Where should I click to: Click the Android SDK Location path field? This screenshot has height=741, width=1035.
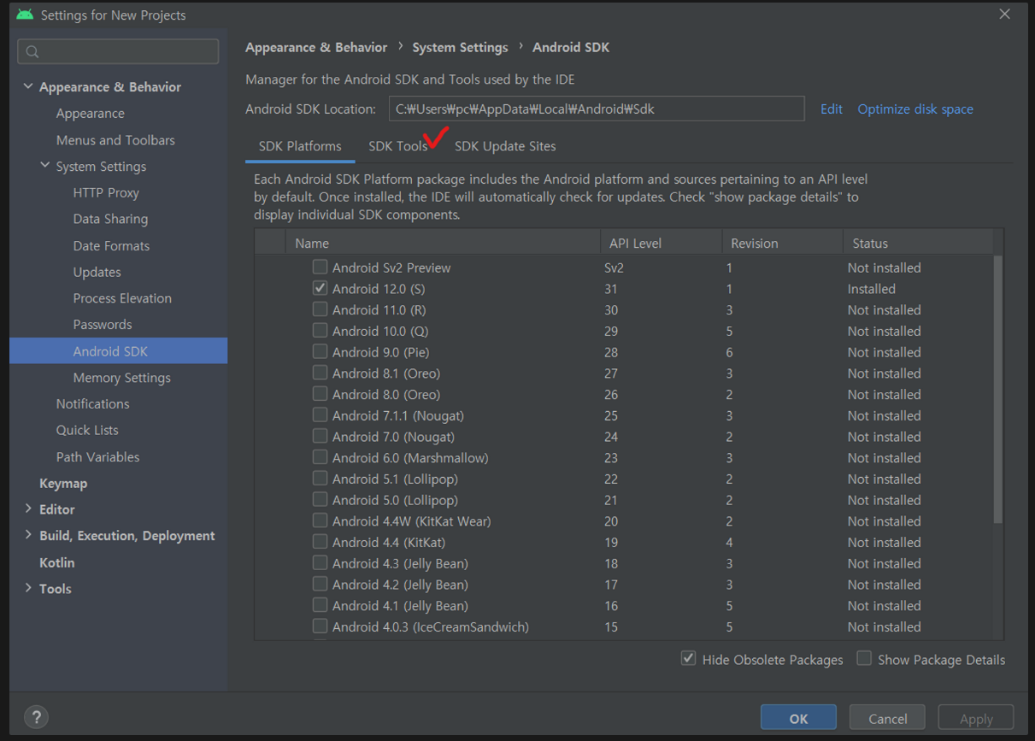[597, 109]
